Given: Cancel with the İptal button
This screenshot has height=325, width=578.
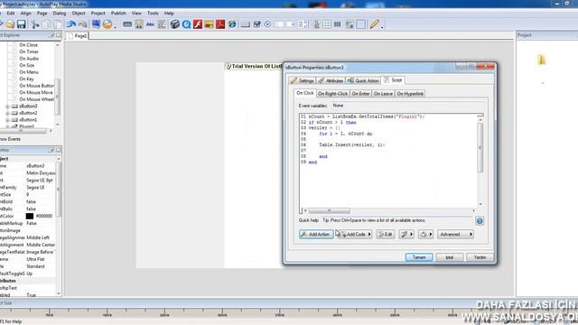Looking at the screenshot, I should (x=450, y=257).
